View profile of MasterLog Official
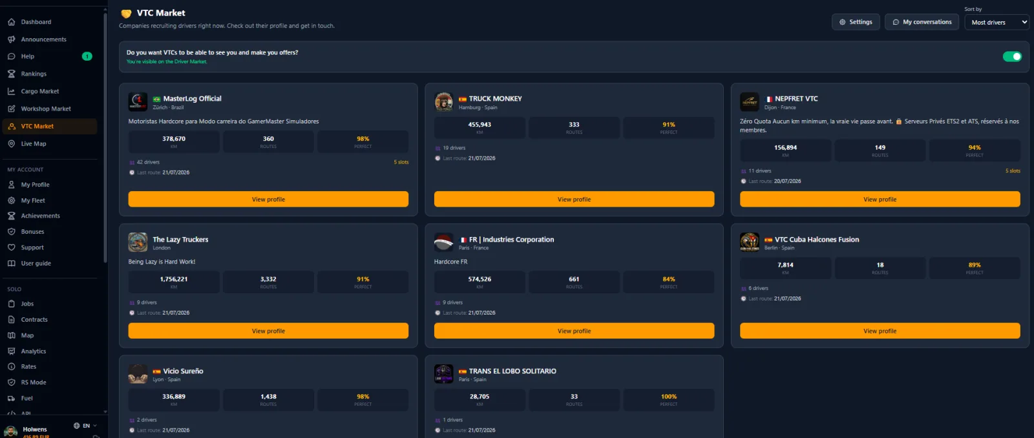 pyautogui.click(x=268, y=199)
